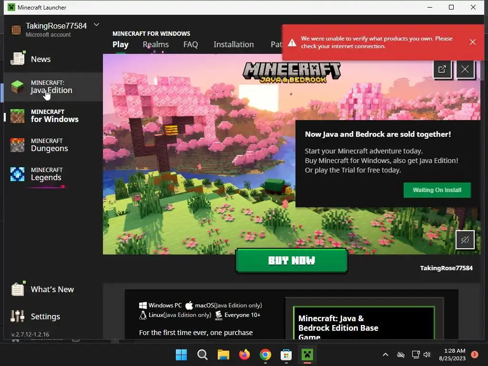The image size is (488, 366).
Task: Click the Waiting On Install button
Action: [437, 190]
